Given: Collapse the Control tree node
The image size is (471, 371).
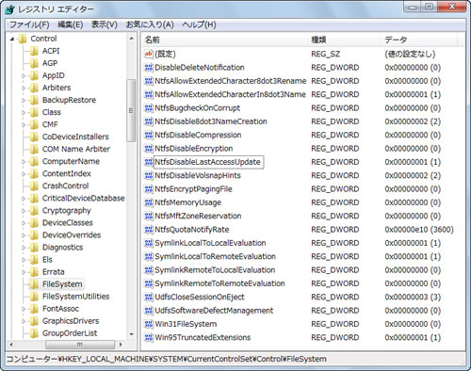Looking at the screenshot, I should pyautogui.click(x=12, y=40).
